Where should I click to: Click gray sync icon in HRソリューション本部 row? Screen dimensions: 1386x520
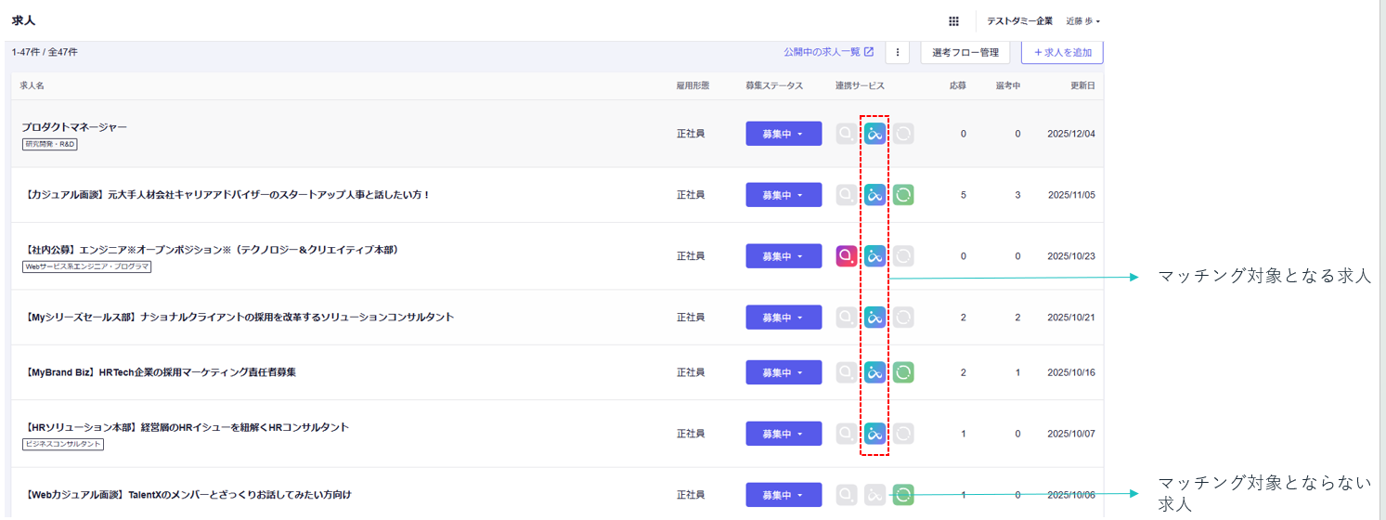(903, 434)
